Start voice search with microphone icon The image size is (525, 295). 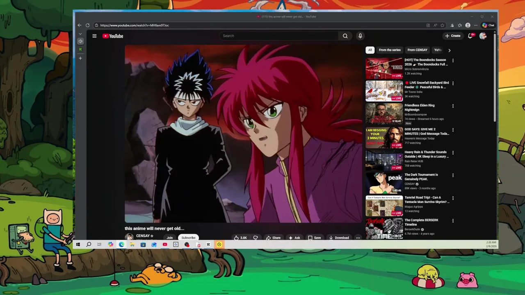coord(360,36)
